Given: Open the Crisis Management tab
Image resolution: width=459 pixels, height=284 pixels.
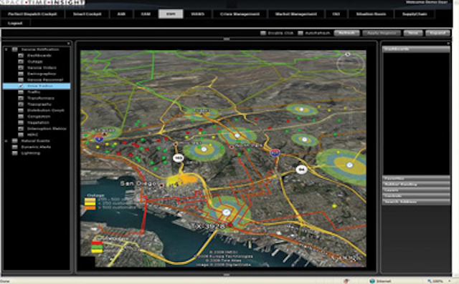Looking at the screenshot, I should [240, 14].
